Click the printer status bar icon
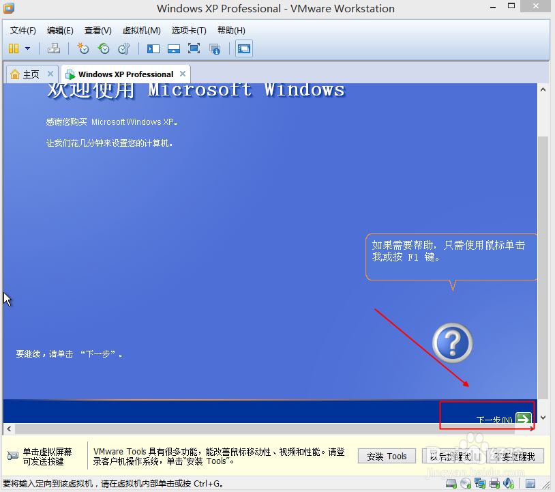 coord(494,483)
